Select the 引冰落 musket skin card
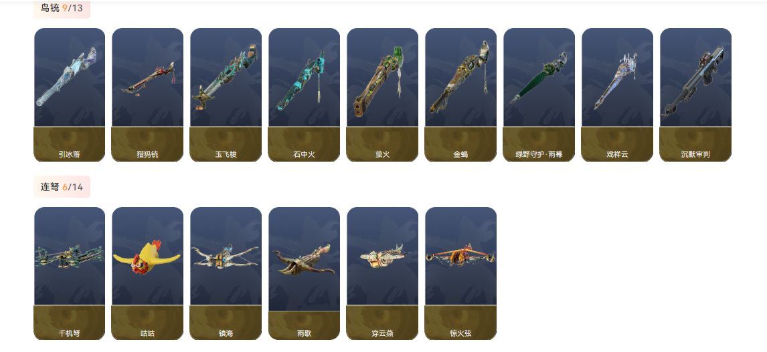 click(70, 95)
